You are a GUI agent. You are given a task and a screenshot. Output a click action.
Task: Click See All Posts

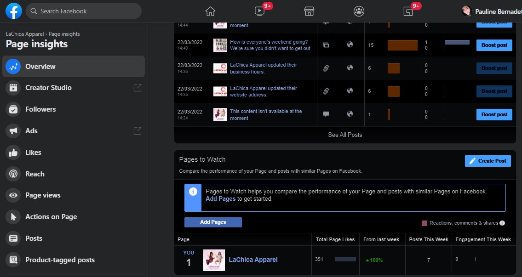345,135
